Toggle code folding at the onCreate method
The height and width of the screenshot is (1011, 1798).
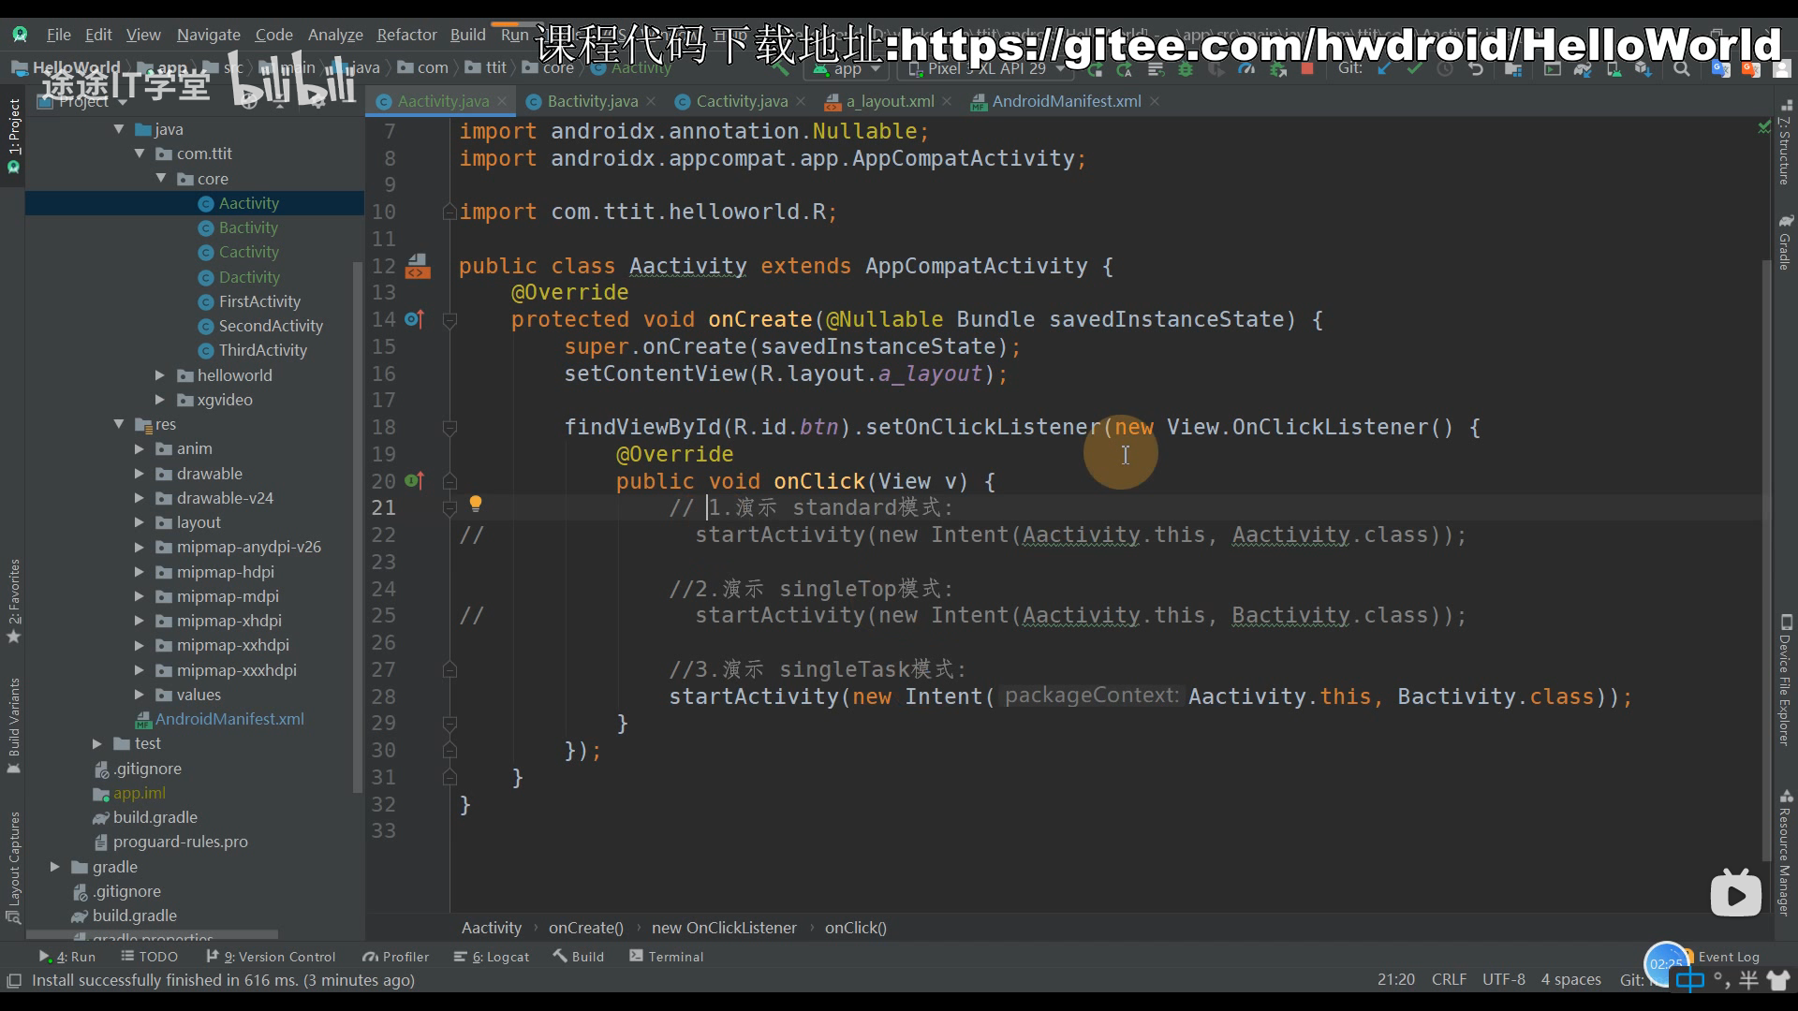(449, 320)
